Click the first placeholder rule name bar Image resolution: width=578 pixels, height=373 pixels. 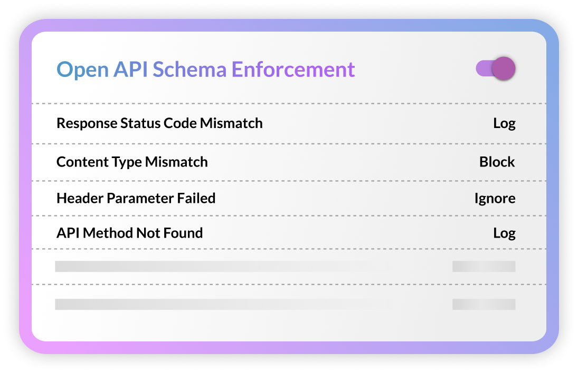coord(217,267)
